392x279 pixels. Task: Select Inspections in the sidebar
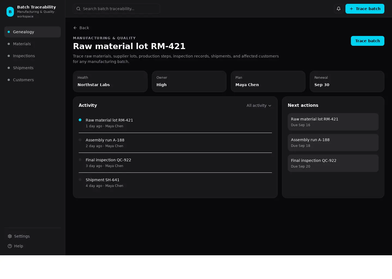pos(32,56)
